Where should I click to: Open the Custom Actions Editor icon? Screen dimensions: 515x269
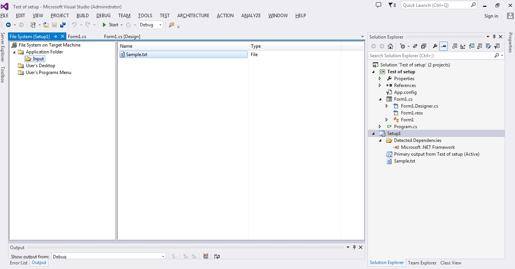click(x=488, y=46)
